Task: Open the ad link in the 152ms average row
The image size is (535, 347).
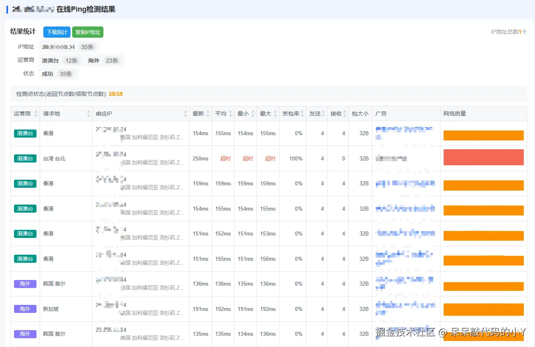Action: [x=405, y=233]
